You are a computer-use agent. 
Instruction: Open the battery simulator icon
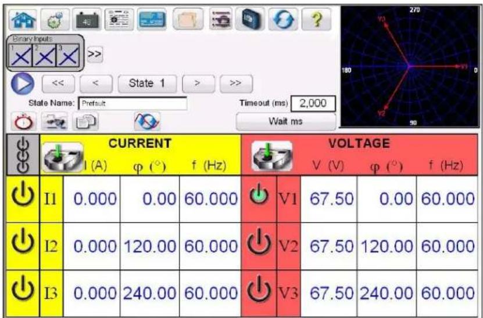tap(88, 20)
